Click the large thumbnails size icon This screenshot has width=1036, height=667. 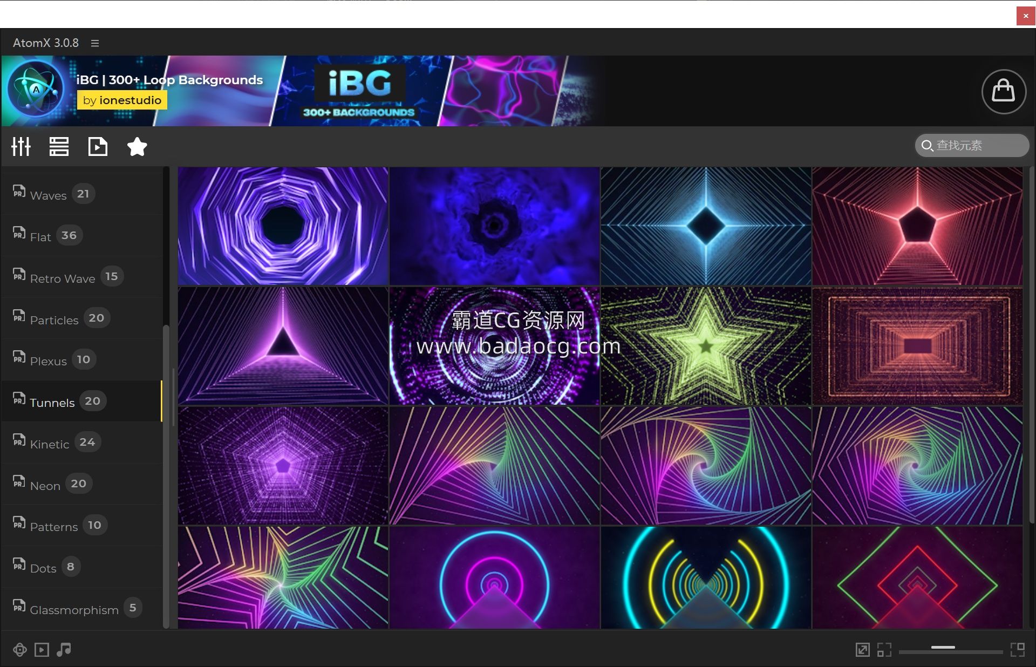coord(1018,650)
